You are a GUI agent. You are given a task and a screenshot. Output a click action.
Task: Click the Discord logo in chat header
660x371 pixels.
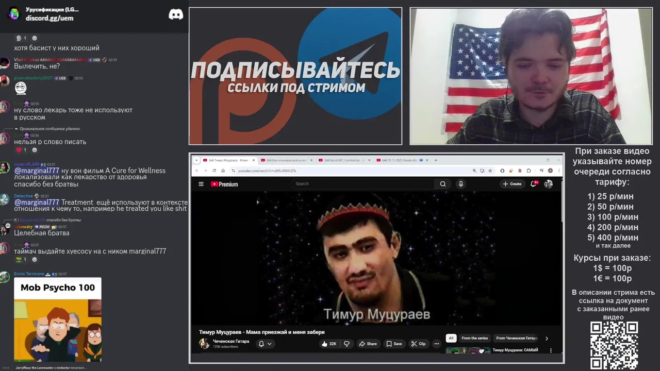point(176,14)
